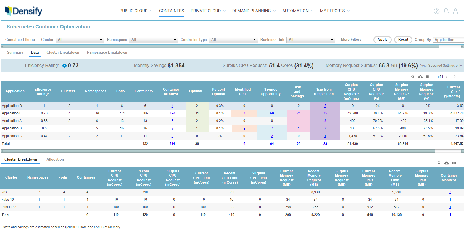Search the application table using magnifier icon
The width and height of the screenshot is (464, 233).
[413, 77]
